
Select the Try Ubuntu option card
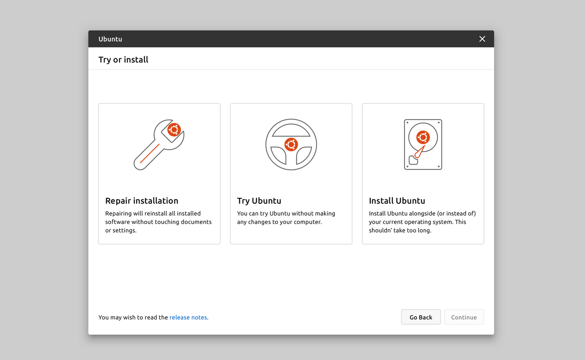coord(291,174)
